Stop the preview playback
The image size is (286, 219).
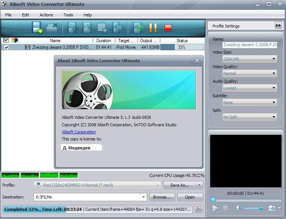pyautogui.click(x=225, y=208)
